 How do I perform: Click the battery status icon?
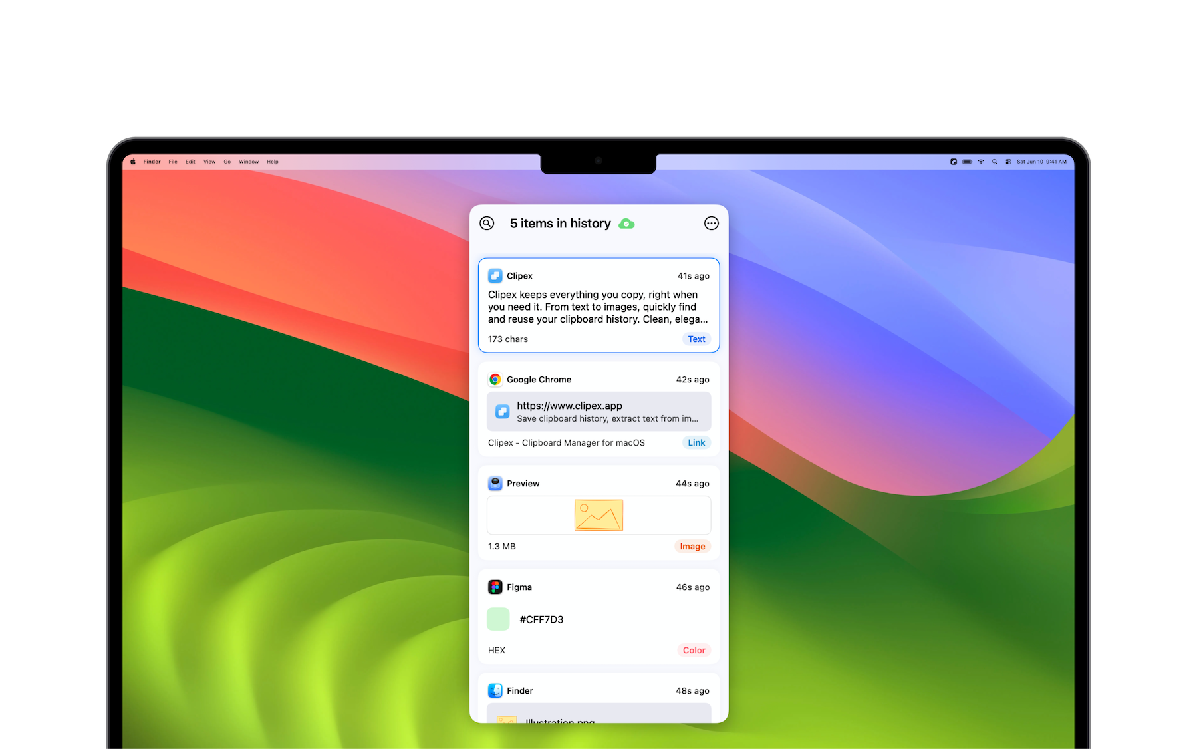click(968, 162)
